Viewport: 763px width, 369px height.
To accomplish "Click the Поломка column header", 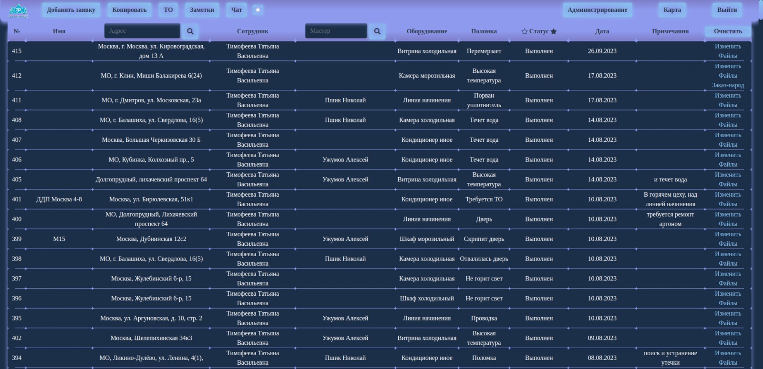I will (x=484, y=31).
